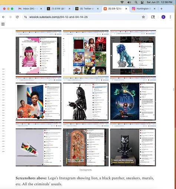Screen dimensions: 176x189
Task: Open the rainbow two-people screenshot thumbnail
Action: point(39,98)
